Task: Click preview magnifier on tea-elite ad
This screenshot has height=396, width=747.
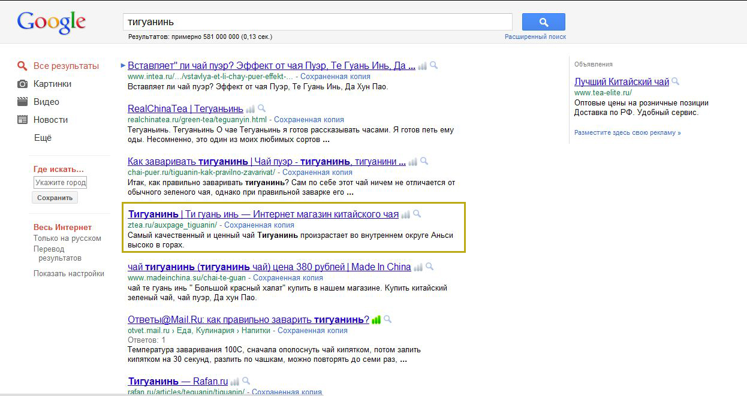Action: click(676, 81)
